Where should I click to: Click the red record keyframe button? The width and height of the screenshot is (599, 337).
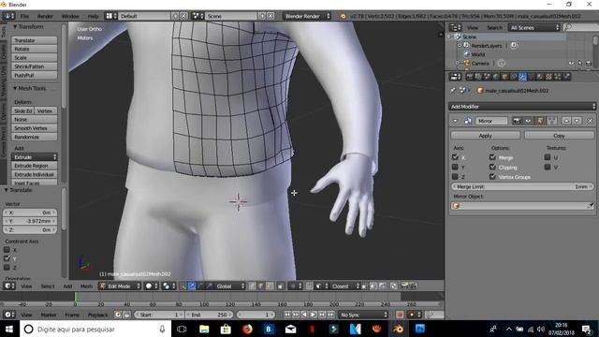click(400, 315)
